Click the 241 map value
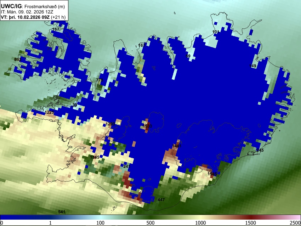The height and width of the screenshot is (226, 301). point(127,166)
